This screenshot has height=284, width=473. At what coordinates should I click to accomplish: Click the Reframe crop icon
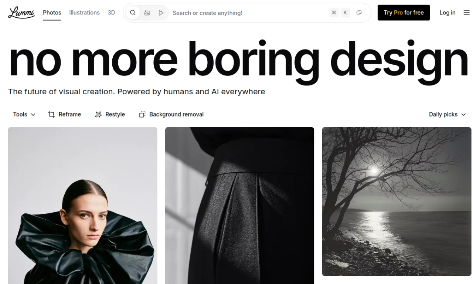(x=52, y=114)
